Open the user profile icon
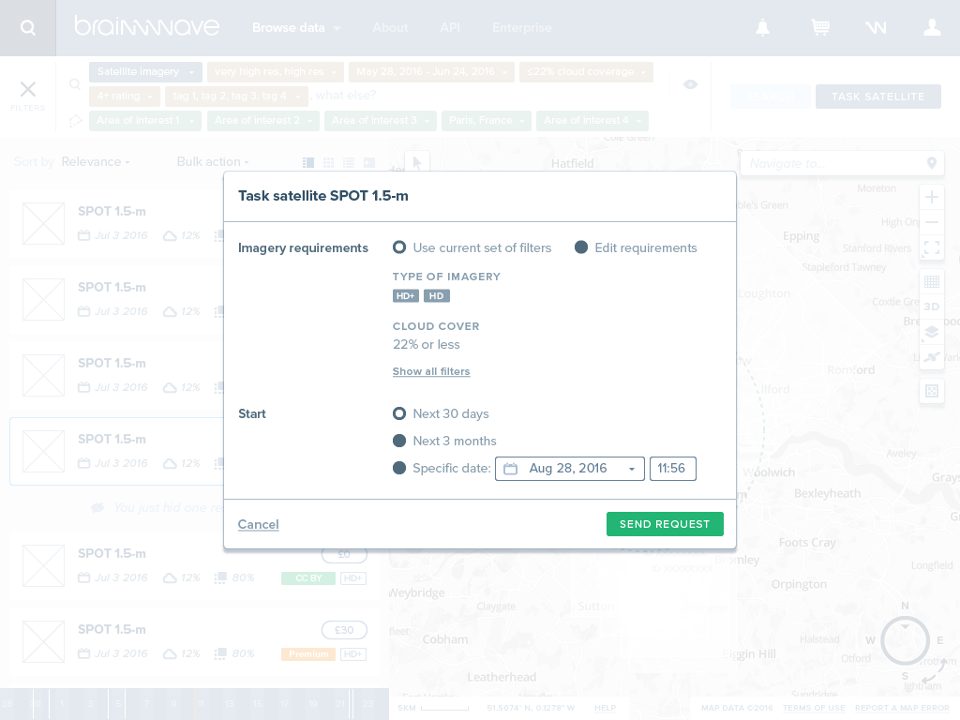The height and width of the screenshot is (720, 960). click(932, 27)
